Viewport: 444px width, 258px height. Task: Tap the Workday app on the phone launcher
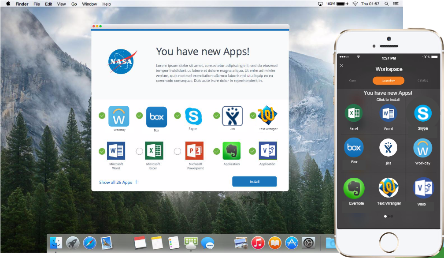coord(423,148)
